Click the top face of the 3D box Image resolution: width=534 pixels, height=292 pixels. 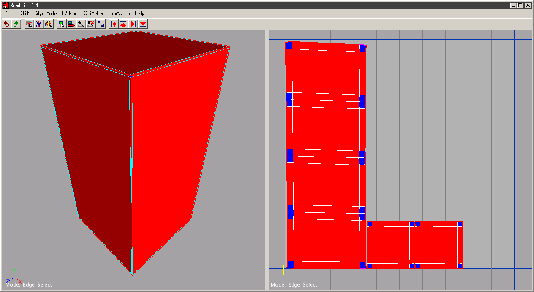[x=135, y=53]
